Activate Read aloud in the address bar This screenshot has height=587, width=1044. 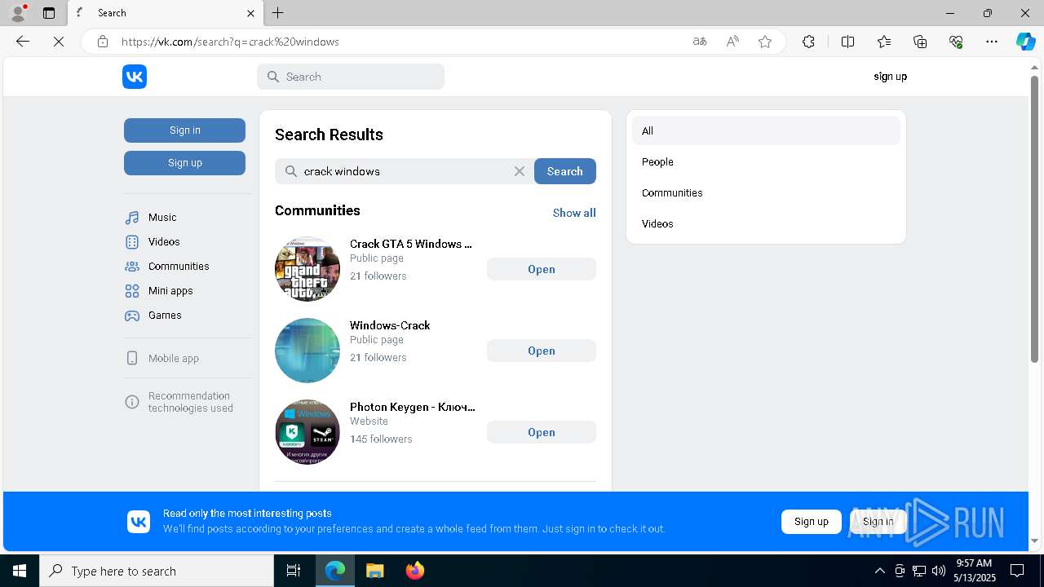[x=732, y=42]
